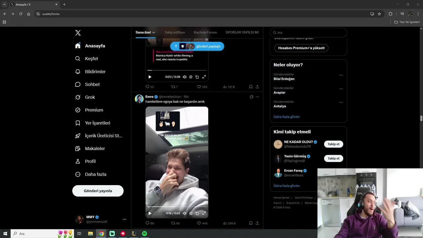This screenshot has width=423, height=238.
Task: Like Emre's post with 445 likes
Action: 202,223
